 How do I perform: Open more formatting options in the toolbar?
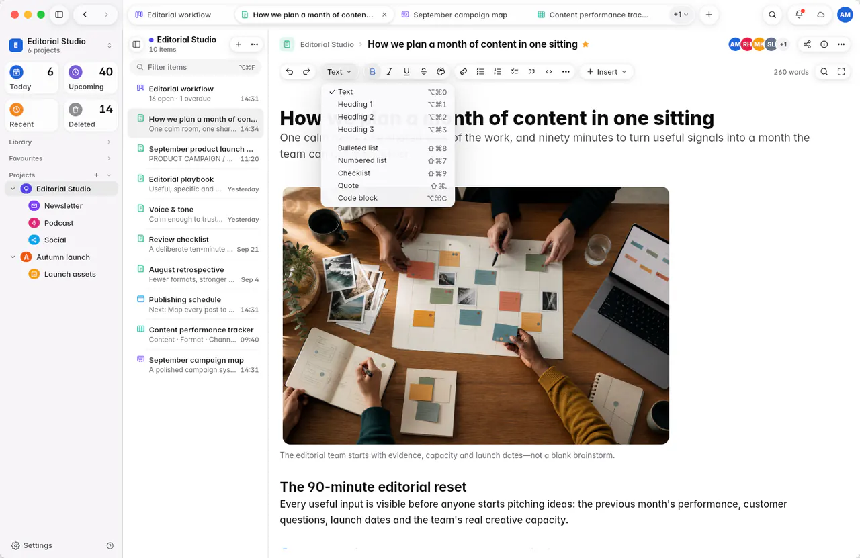566,72
